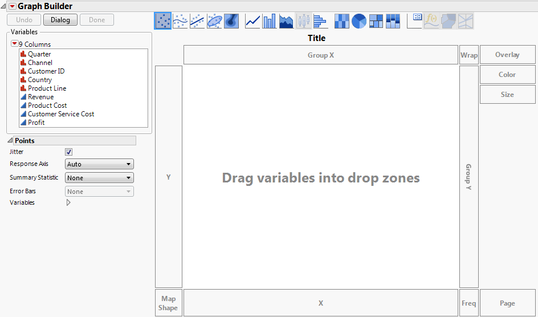Screen dimensions: 538x317
Task: Expand the Variables disclosure triangle
Action: pyautogui.click(x=69, y=202)
